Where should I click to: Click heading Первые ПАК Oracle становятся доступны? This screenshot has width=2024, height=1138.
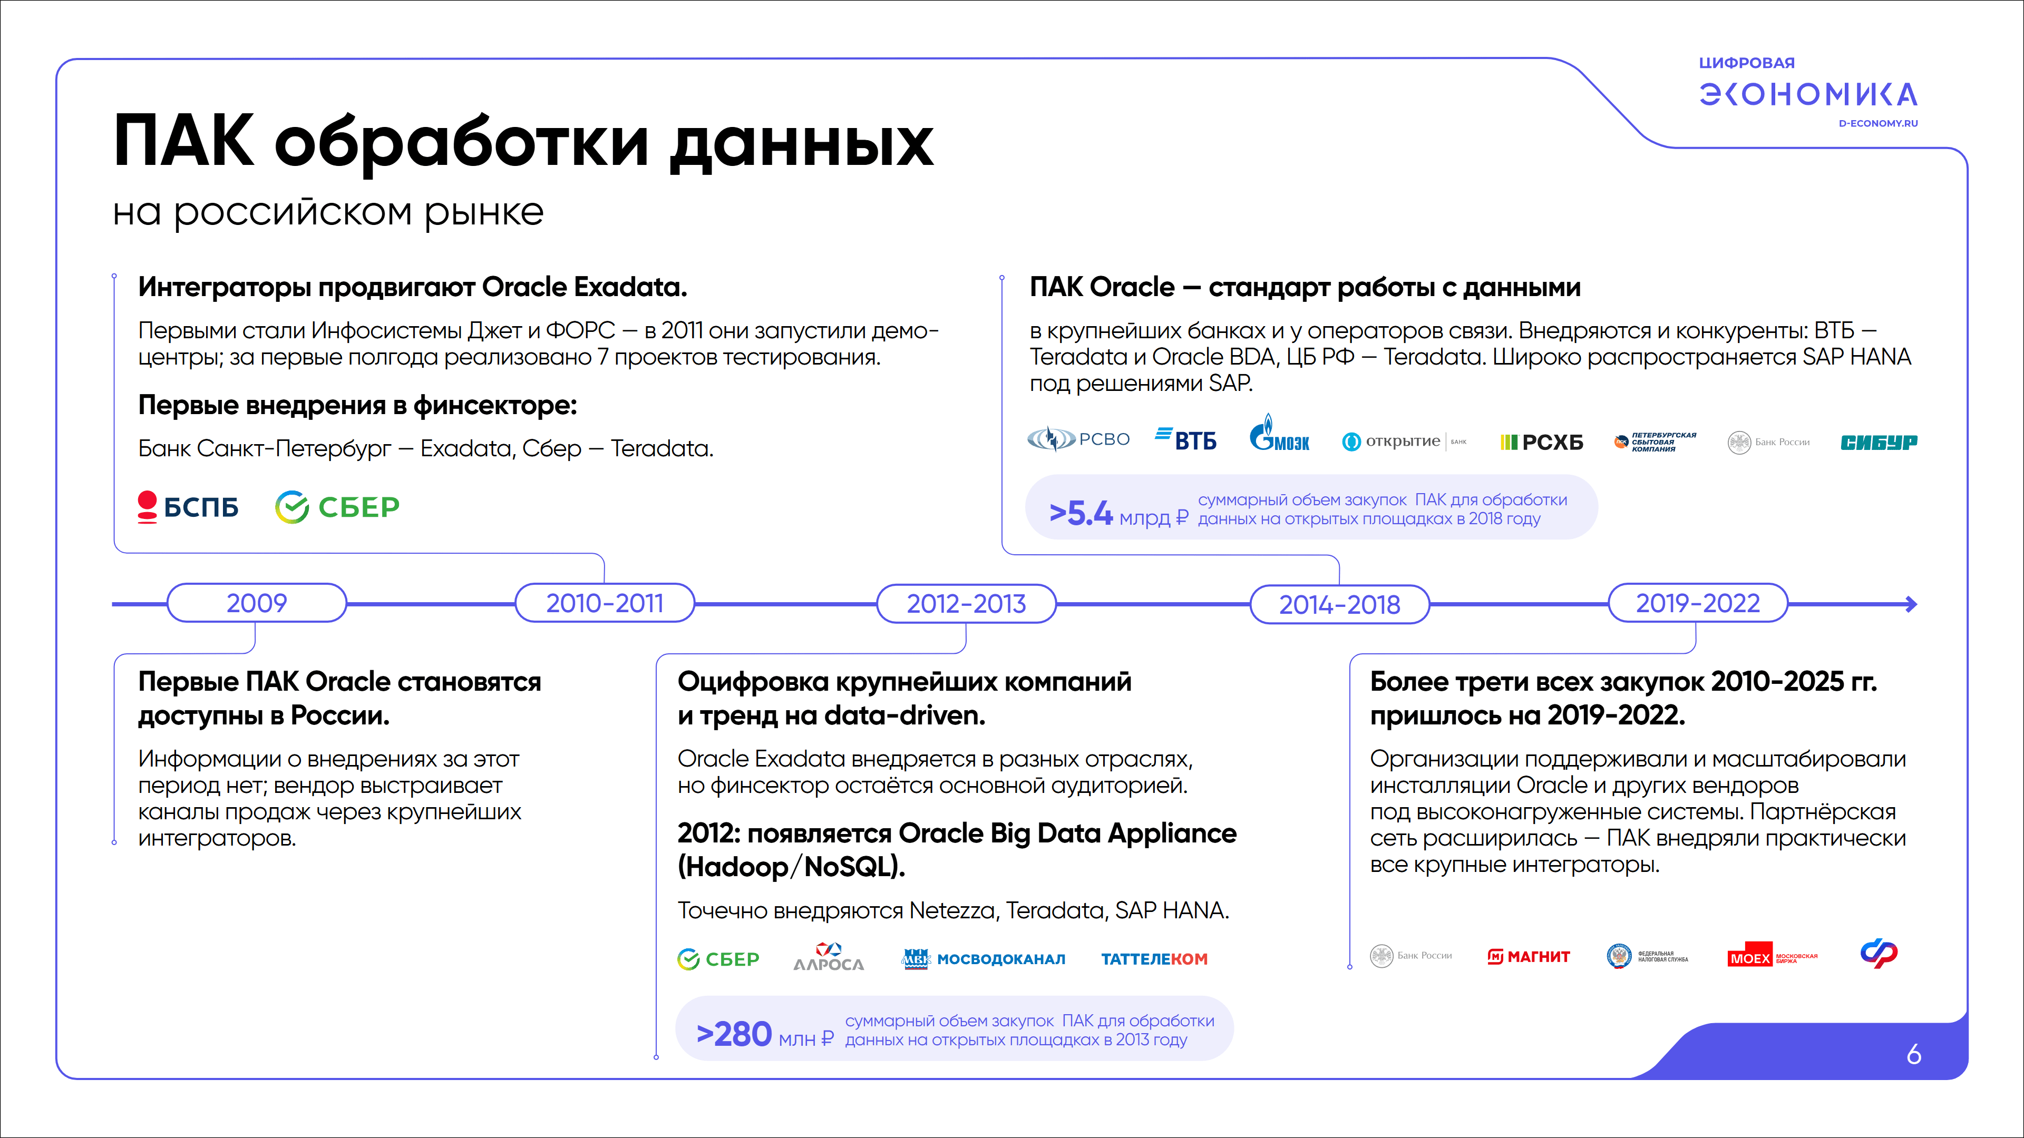pos(339,698)
